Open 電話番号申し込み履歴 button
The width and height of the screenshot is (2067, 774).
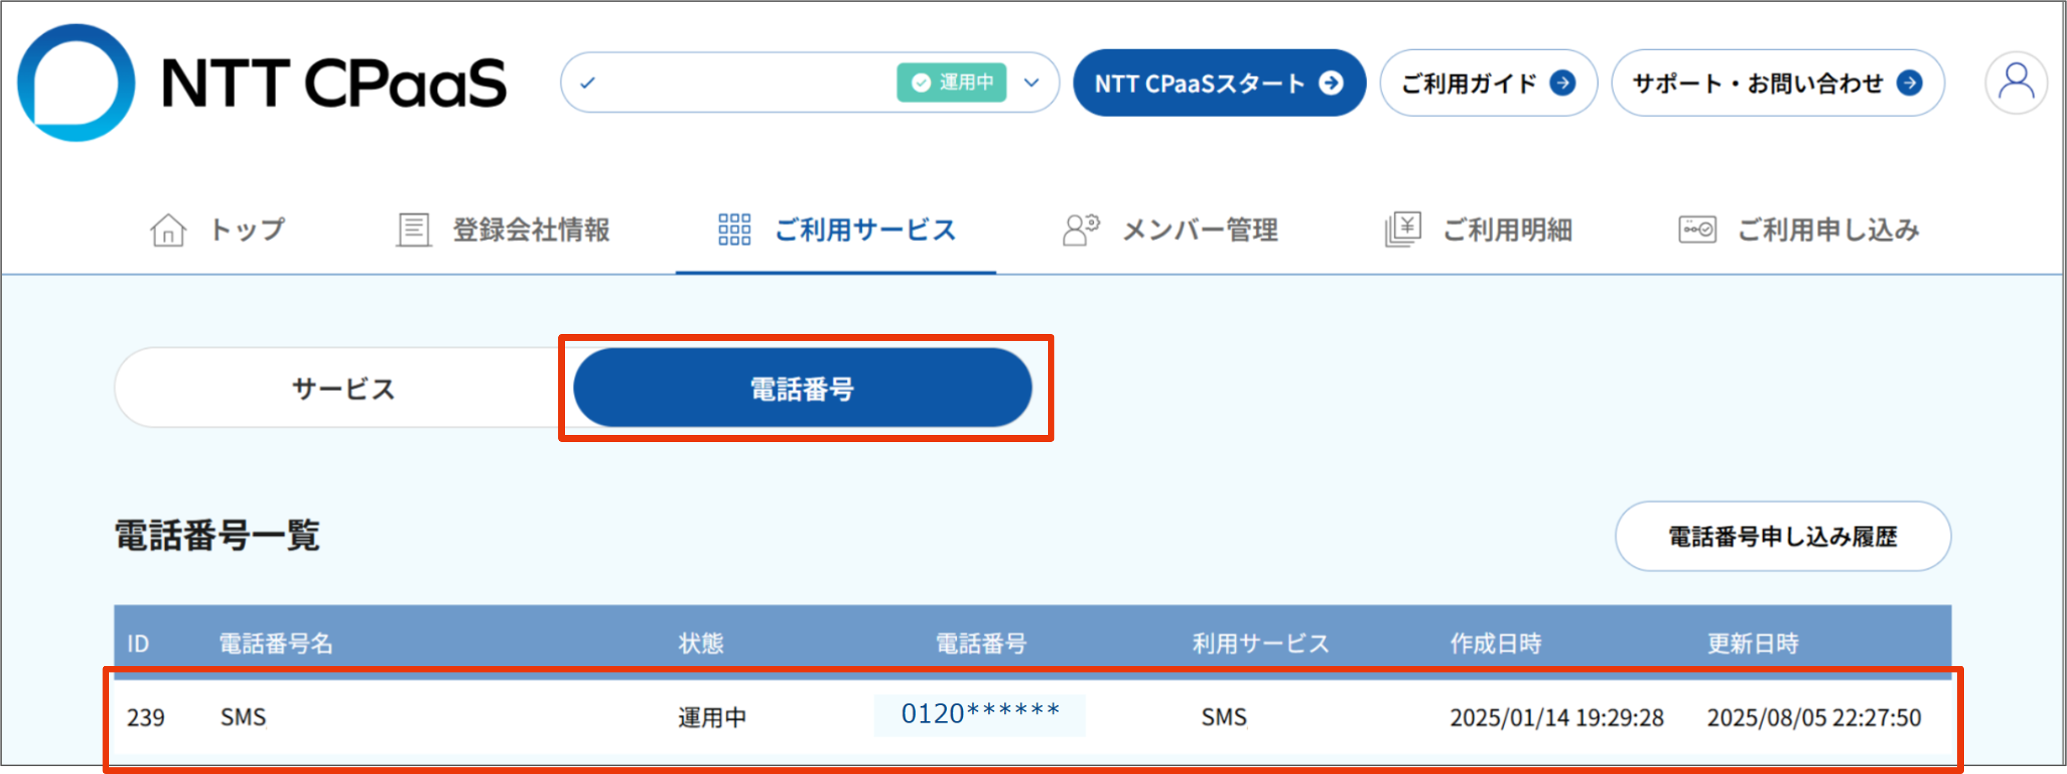point(1783,537)
